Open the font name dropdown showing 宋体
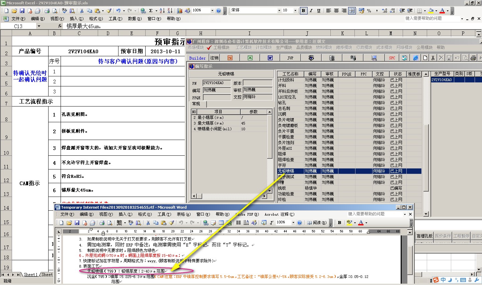 [x=279, y=11]
